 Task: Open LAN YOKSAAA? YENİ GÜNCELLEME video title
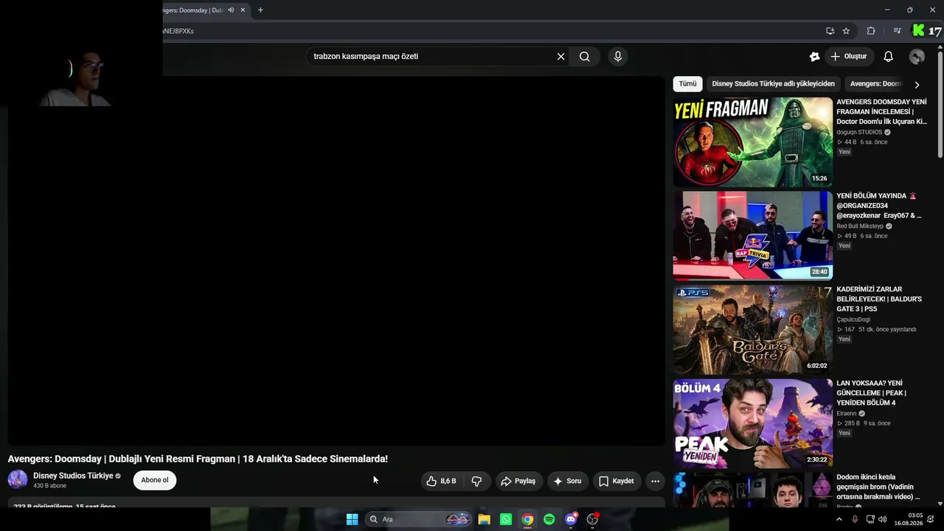point(871,393)
